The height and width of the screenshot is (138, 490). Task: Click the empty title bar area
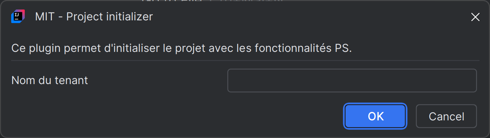pyautogui.click(x=305, y=17)
